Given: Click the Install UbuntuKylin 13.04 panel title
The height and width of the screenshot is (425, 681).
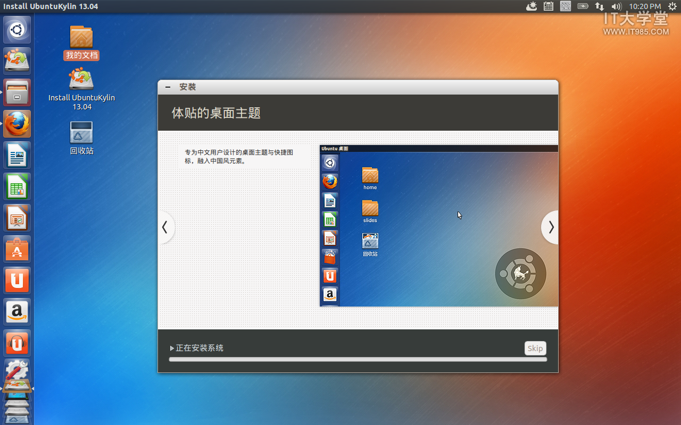Looking at the screenshot, I should tap(51, 6).
